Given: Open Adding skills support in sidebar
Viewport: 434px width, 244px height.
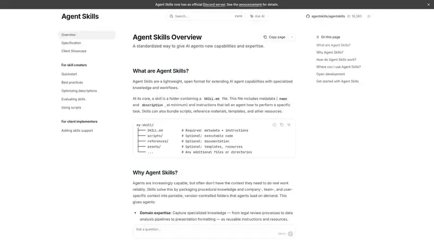Looking at the screenshot, I should [77, 131].
